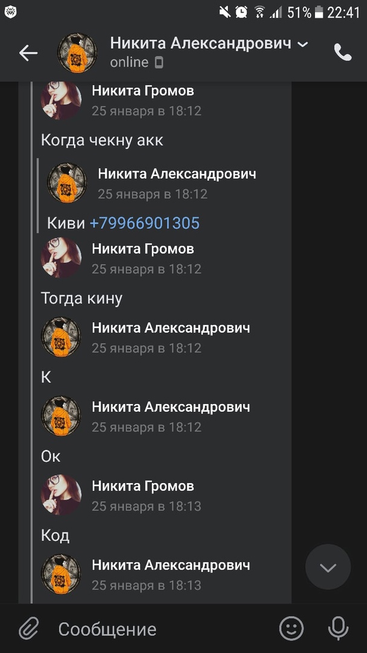Start a voice call with the phone icon
The width and height of the screenshot is (367, 653).
click(x=343, y=53)
